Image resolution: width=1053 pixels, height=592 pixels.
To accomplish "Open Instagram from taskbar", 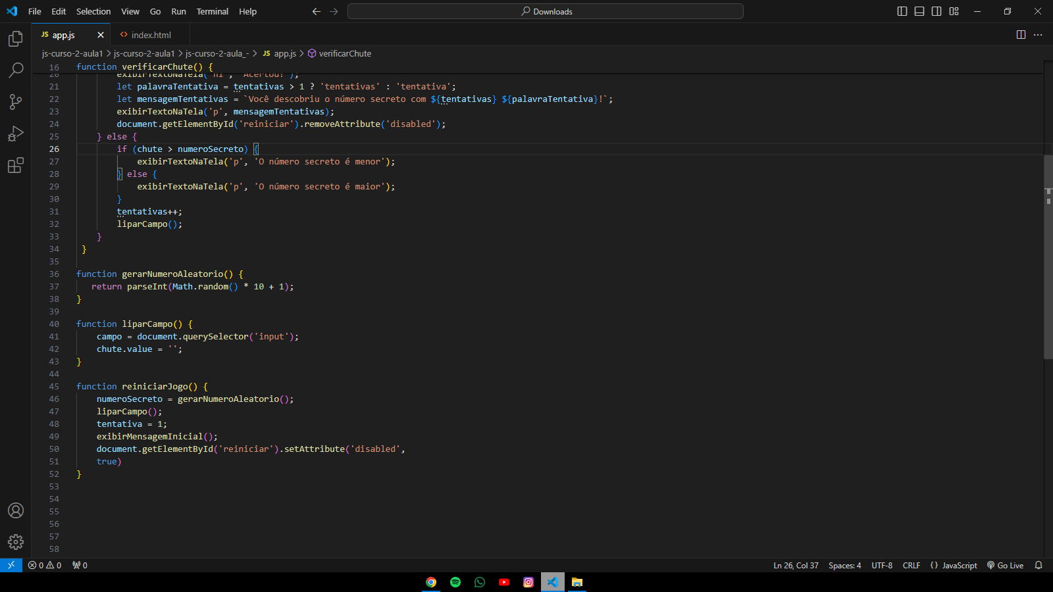I will tap(528, 582).
